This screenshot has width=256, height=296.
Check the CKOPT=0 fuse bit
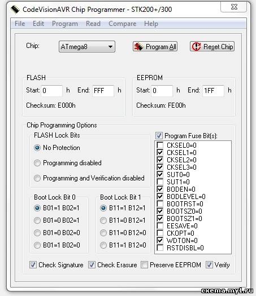(160, 233)
